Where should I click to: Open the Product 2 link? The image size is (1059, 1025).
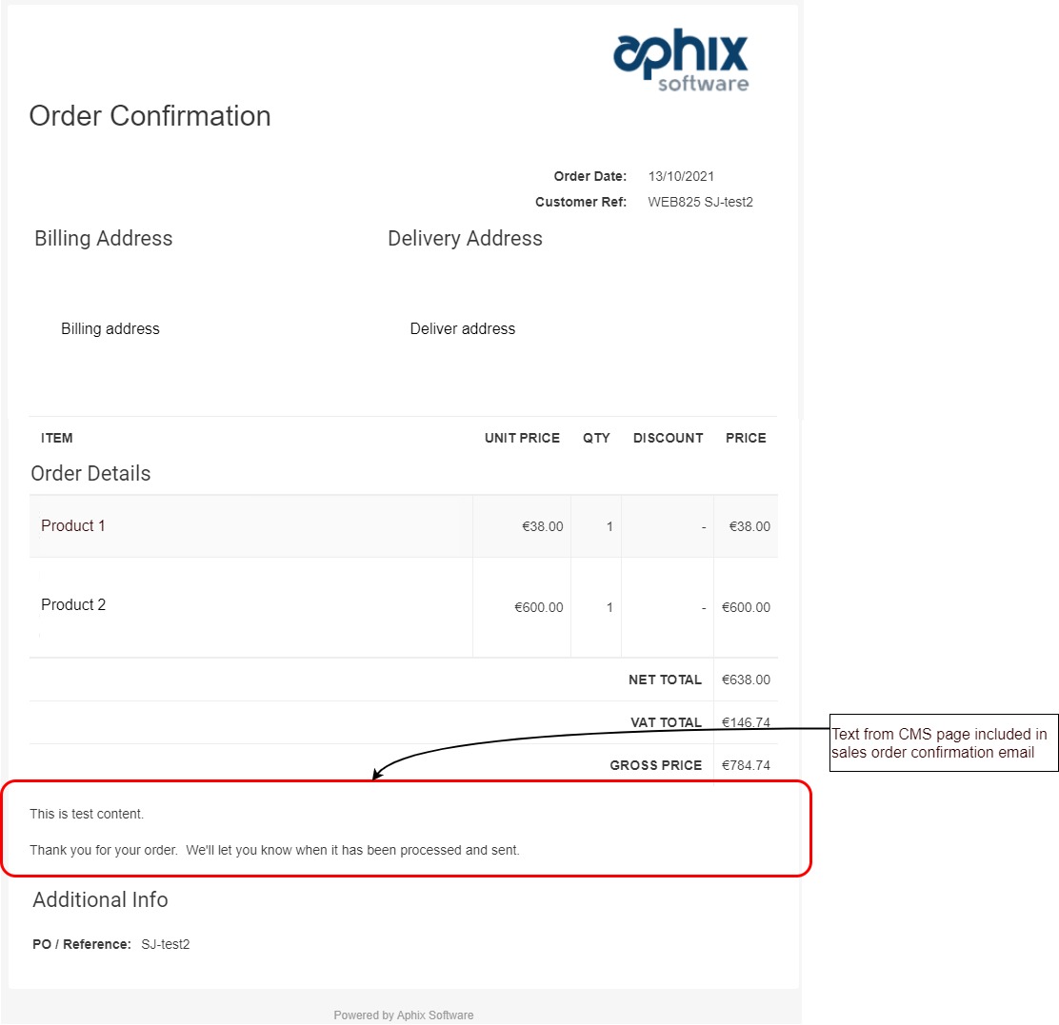tap(73, 604)
